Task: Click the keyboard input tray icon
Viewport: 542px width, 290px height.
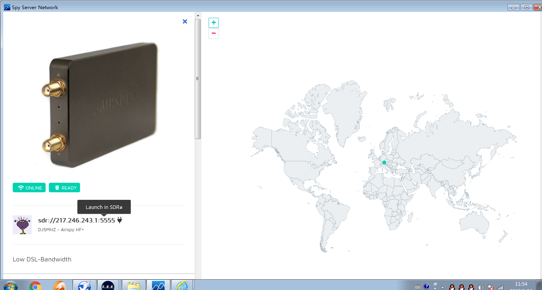Action: coord(418,287)
